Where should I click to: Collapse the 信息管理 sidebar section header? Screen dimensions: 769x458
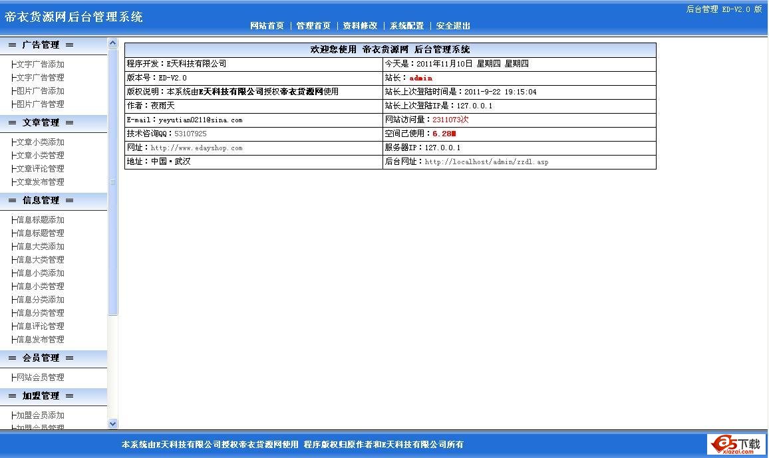click(x=53, y=200)
